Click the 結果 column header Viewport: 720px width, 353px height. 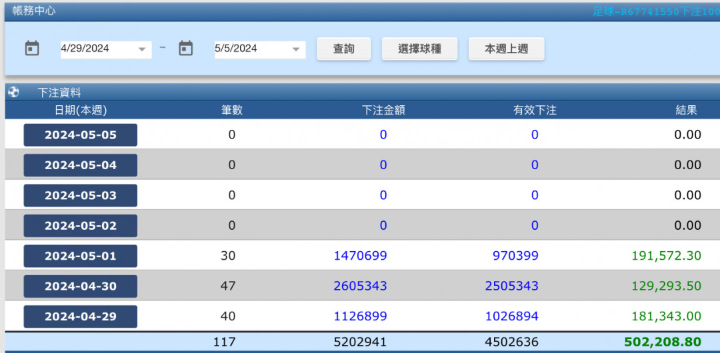(687, 110)
